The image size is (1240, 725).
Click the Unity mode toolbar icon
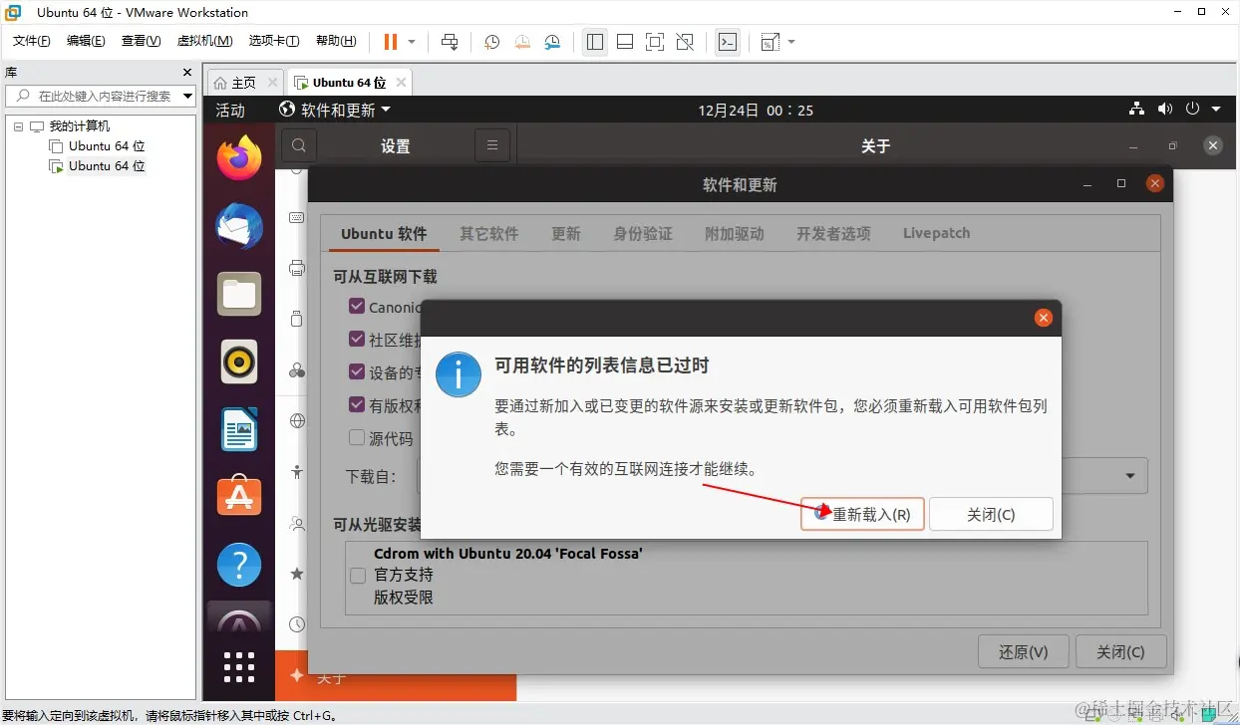pos(685,42)
